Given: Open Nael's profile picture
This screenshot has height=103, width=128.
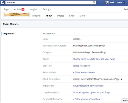Looking at the screenshot, I should tap(107, 2).
